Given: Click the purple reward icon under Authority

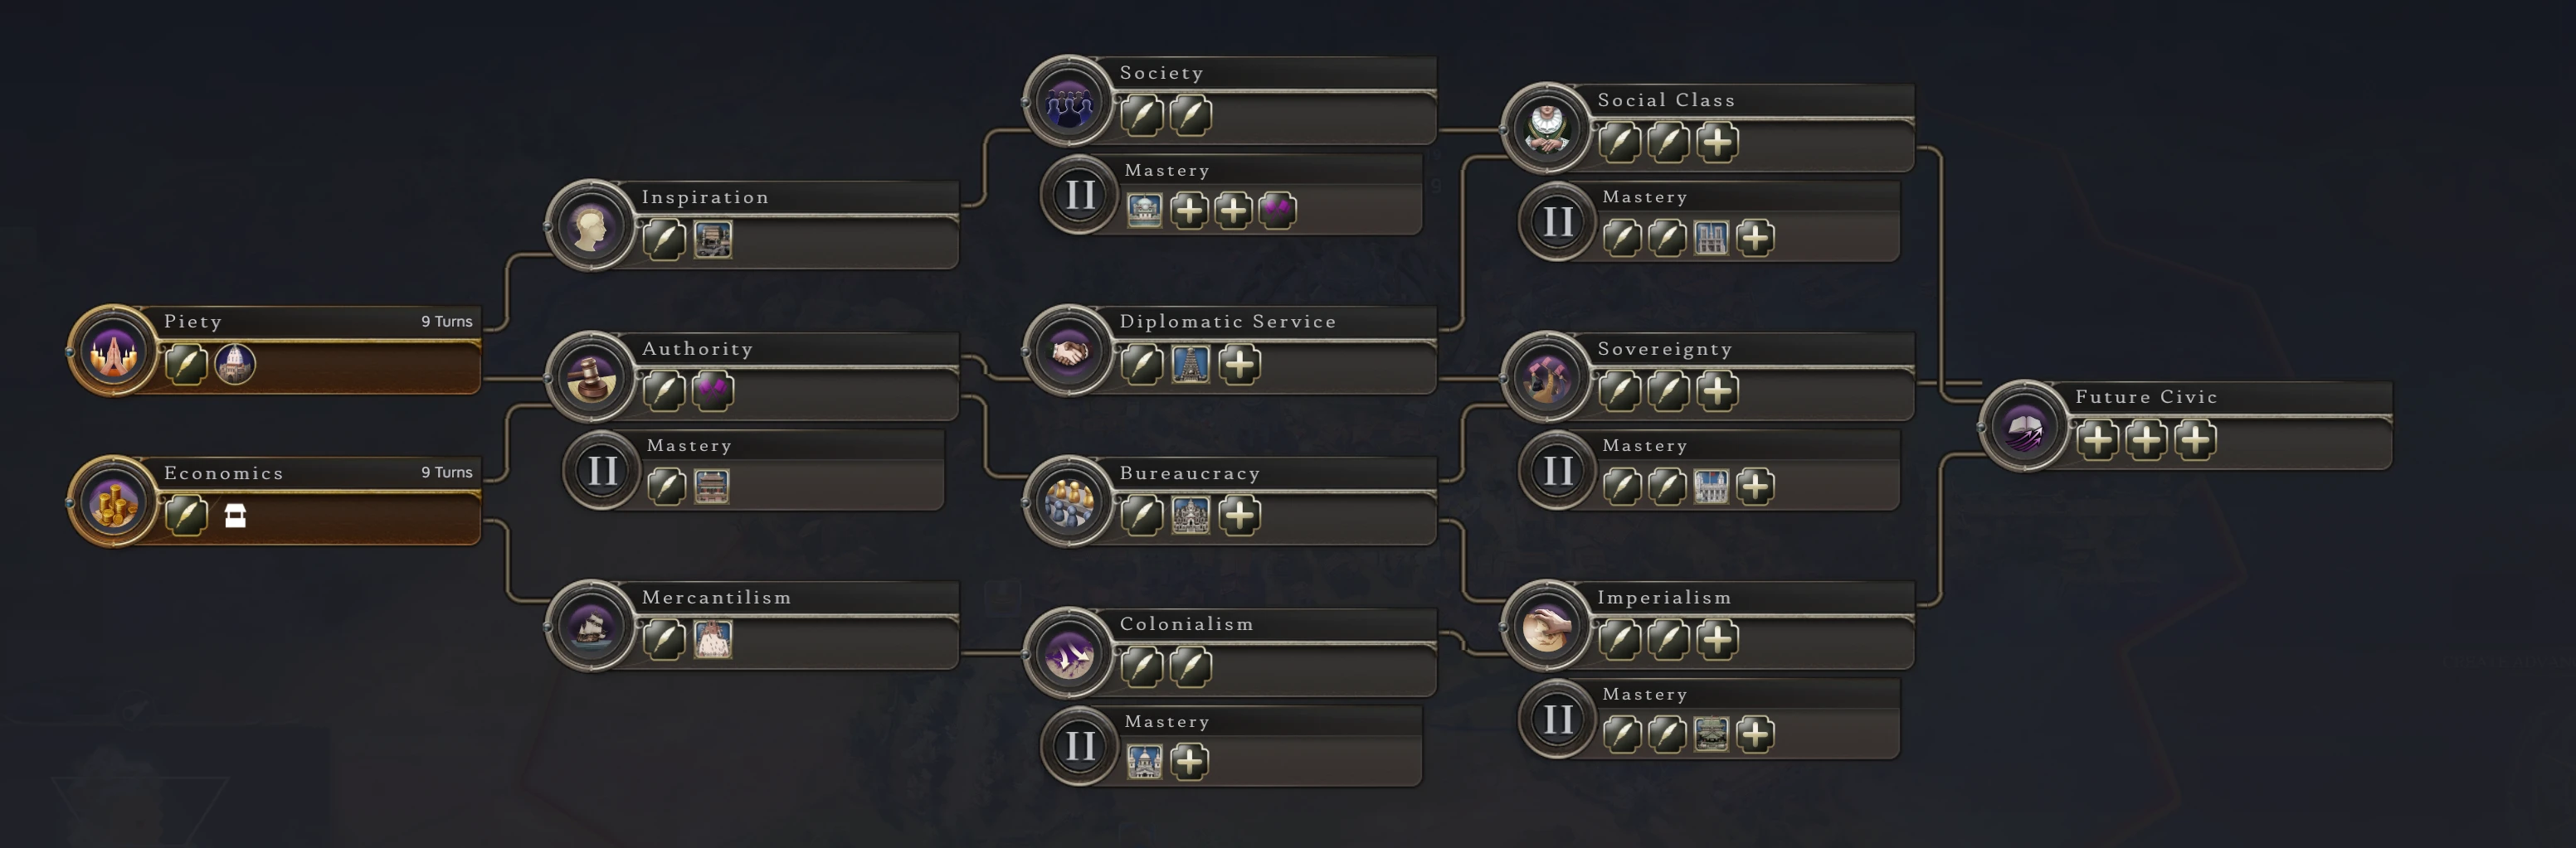Looking at the screenshot, I should (x=712, y=390).
